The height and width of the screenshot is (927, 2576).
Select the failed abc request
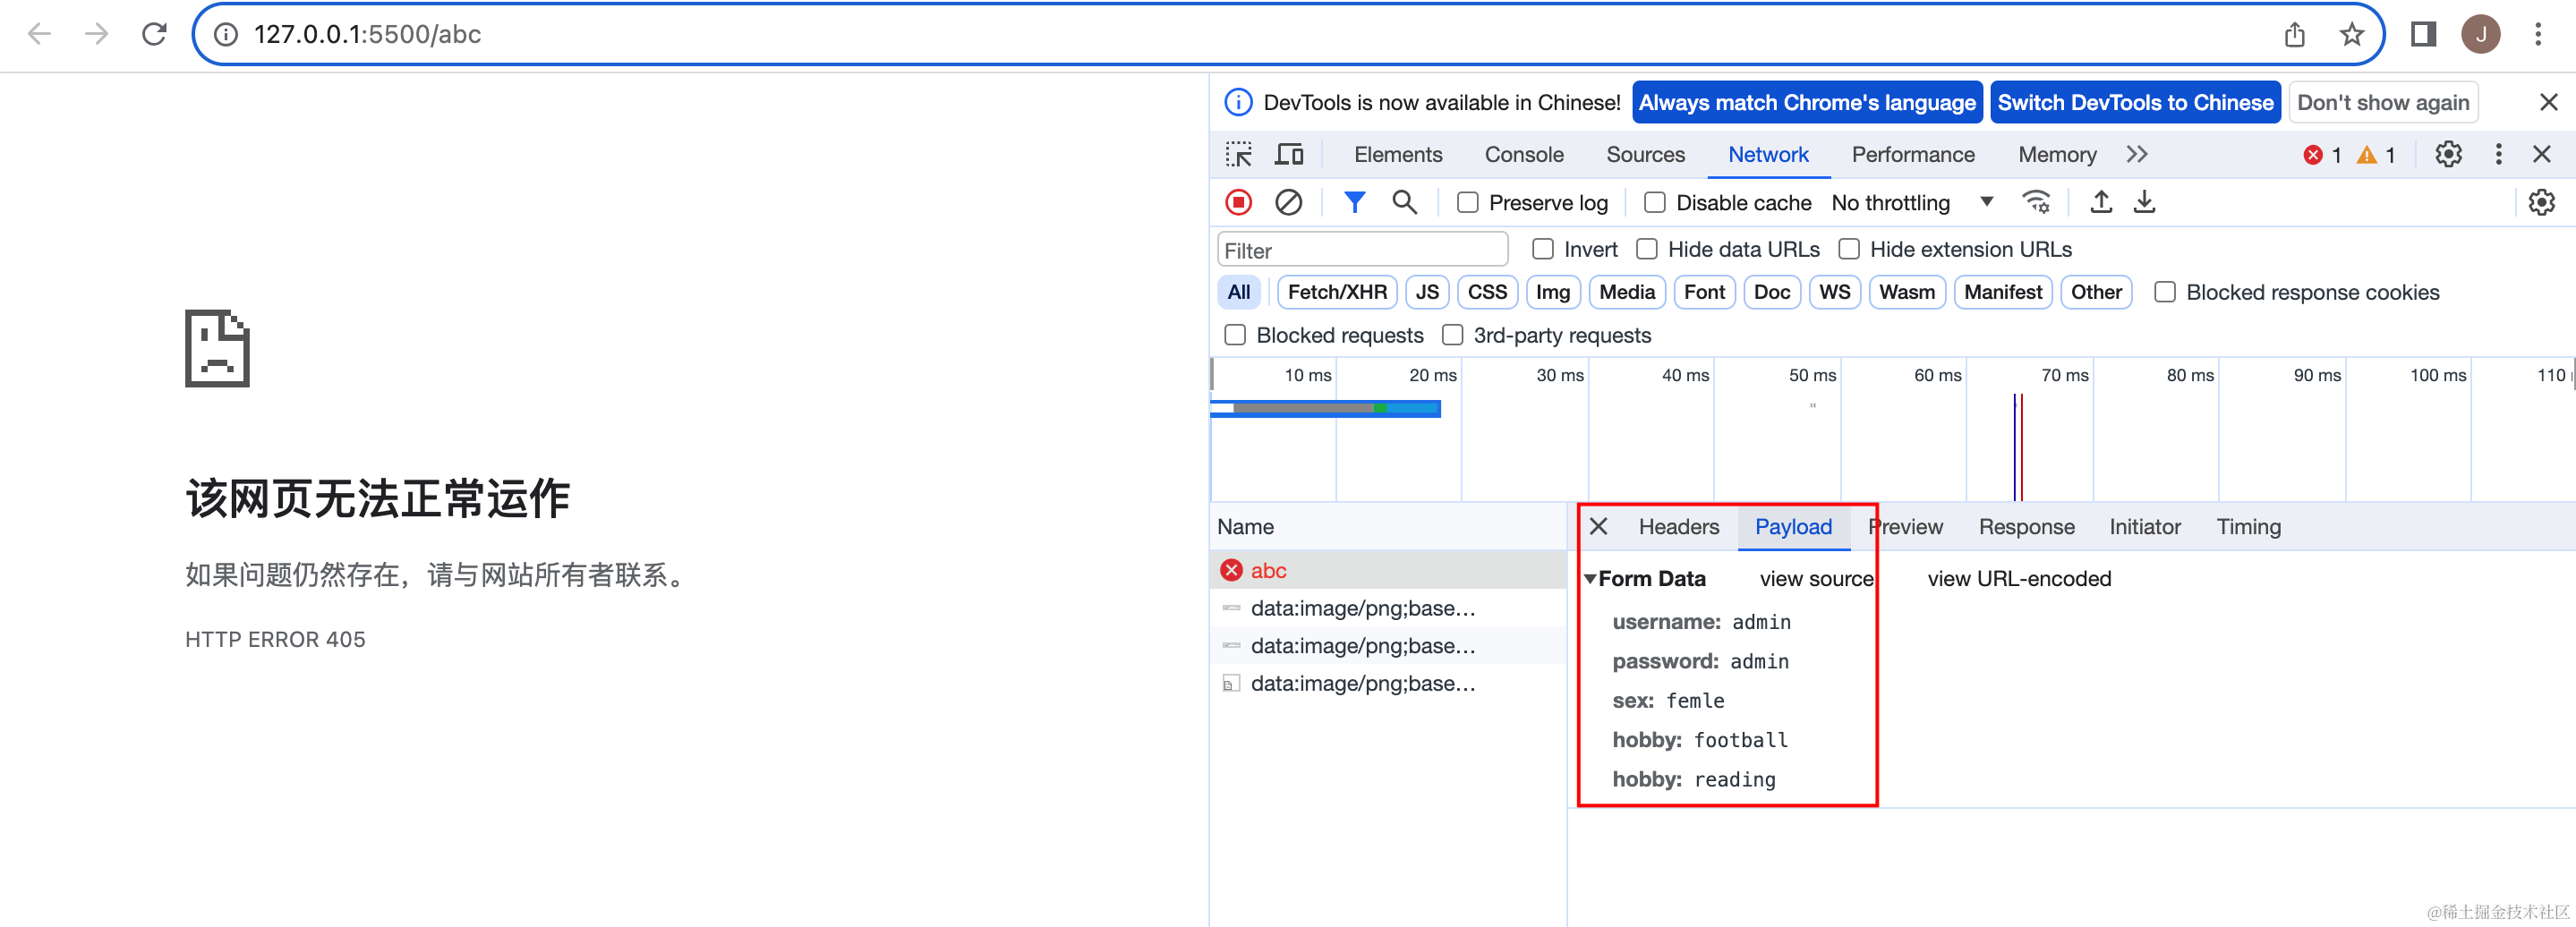pos(1268,570)
